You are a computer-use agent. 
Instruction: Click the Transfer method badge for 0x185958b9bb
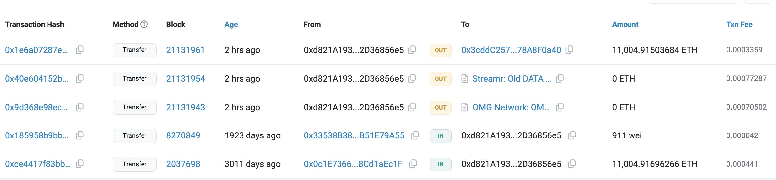(135, 135)
